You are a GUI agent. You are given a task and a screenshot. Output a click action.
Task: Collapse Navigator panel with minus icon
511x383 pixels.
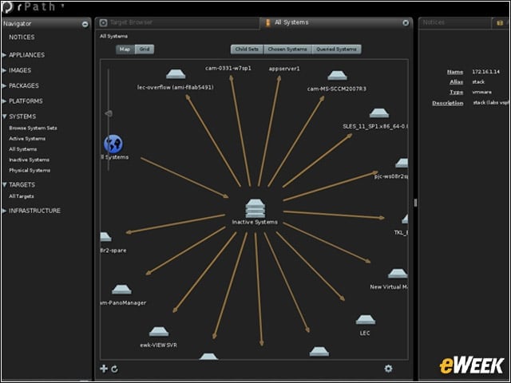pos(85,24)
